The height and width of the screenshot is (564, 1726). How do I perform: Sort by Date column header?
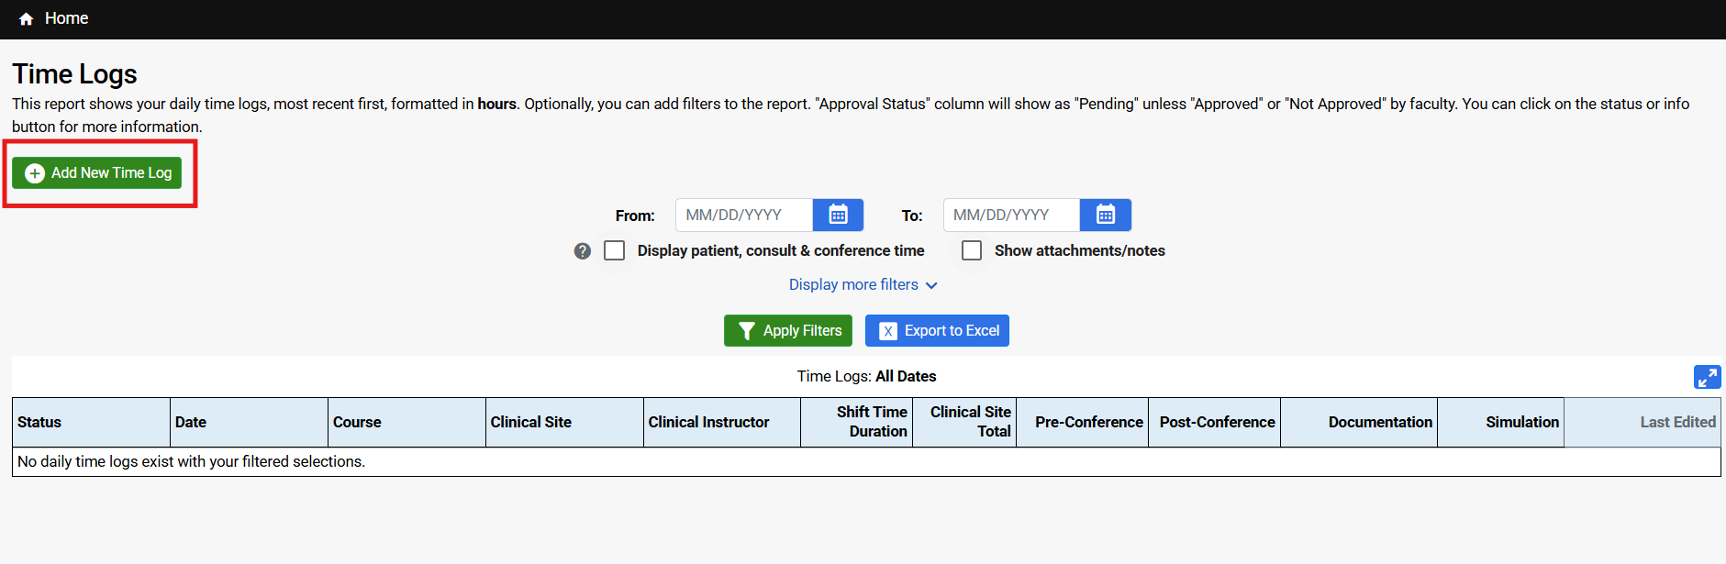click(249, 422)
